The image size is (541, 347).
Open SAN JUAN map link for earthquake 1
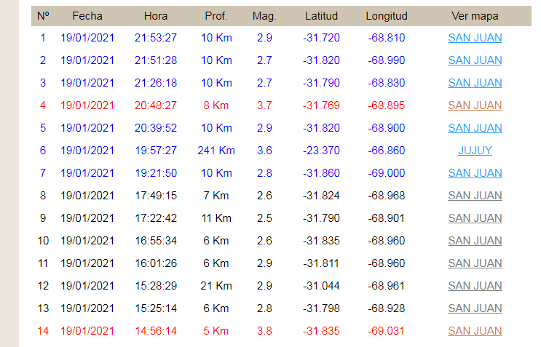[x=475, y=38]
